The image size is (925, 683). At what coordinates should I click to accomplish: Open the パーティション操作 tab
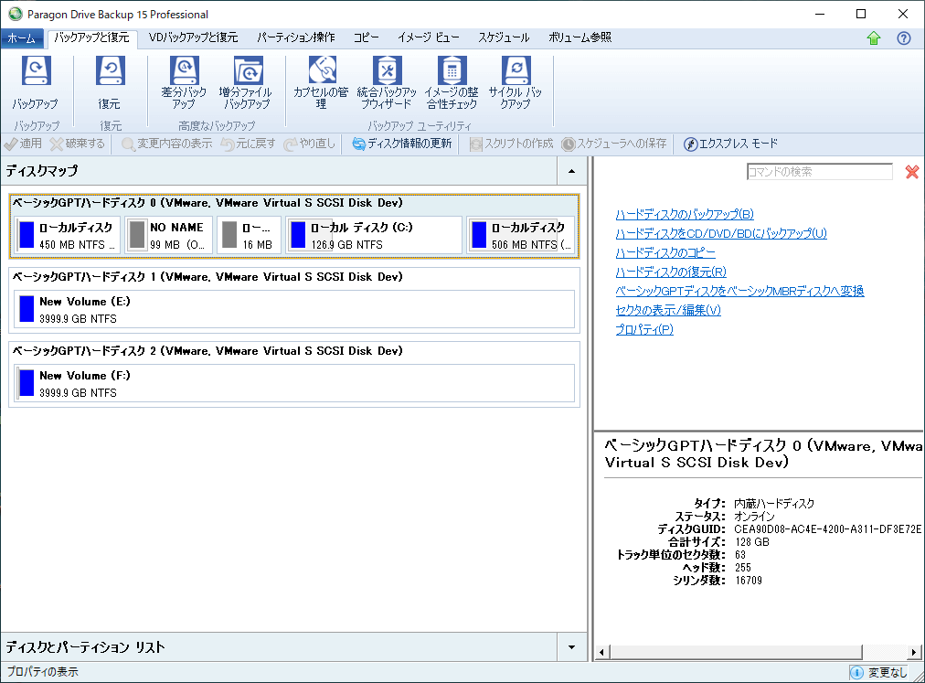[295, 37]
